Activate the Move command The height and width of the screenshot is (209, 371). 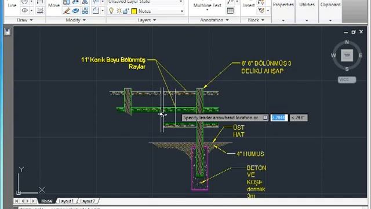tap(54, 5)
